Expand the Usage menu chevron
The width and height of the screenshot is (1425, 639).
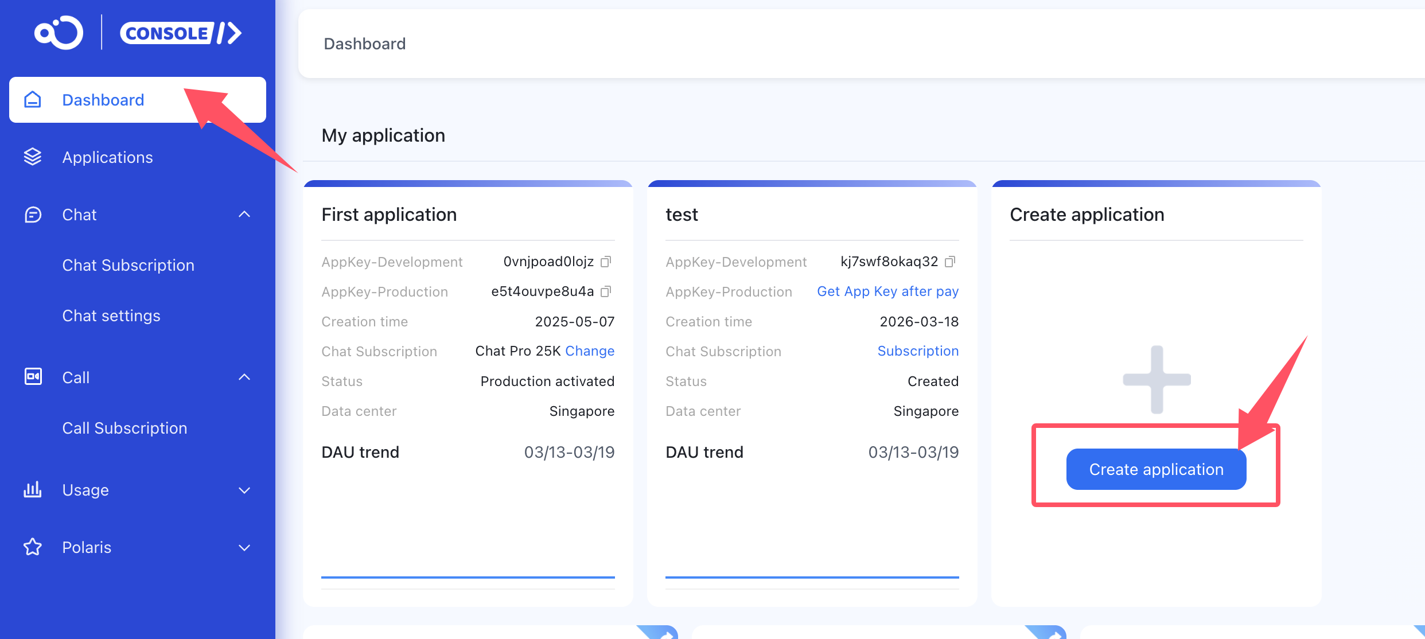[244, 490]
